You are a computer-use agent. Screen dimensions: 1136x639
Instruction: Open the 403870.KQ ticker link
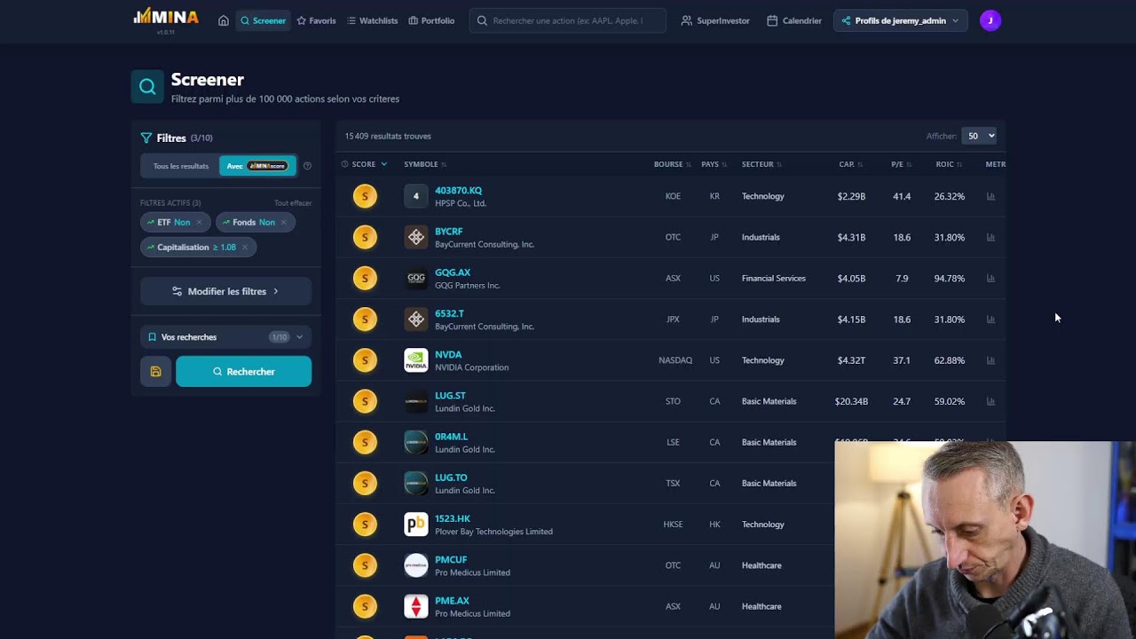click(459, 191)
